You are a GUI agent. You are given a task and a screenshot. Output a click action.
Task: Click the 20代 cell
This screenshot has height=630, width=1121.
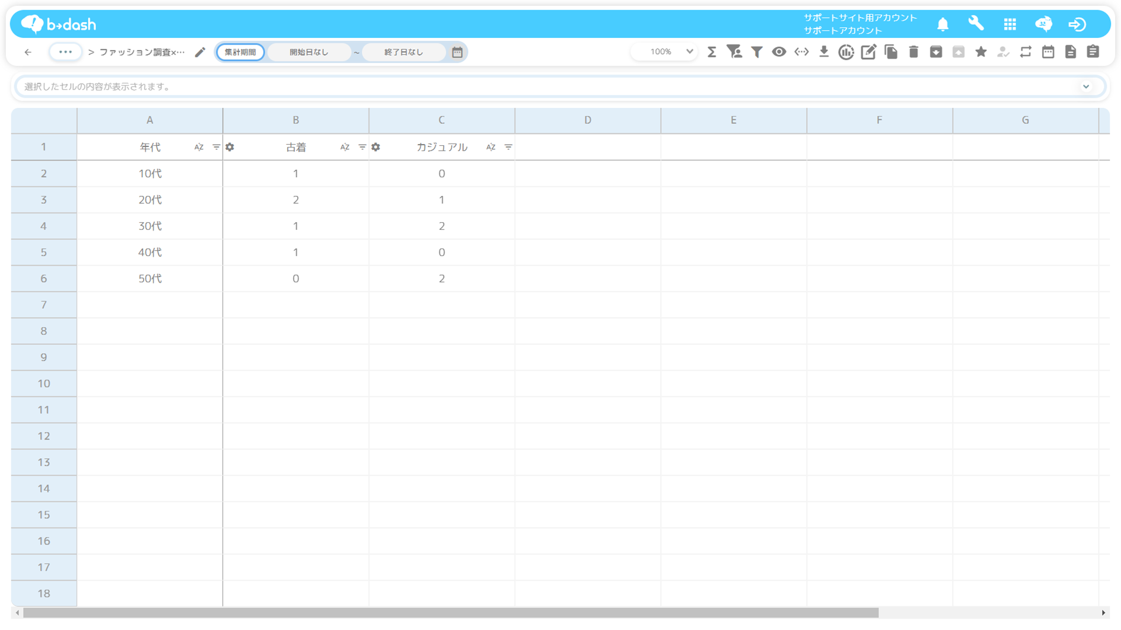pyautogui.click(x=150, y=200)
